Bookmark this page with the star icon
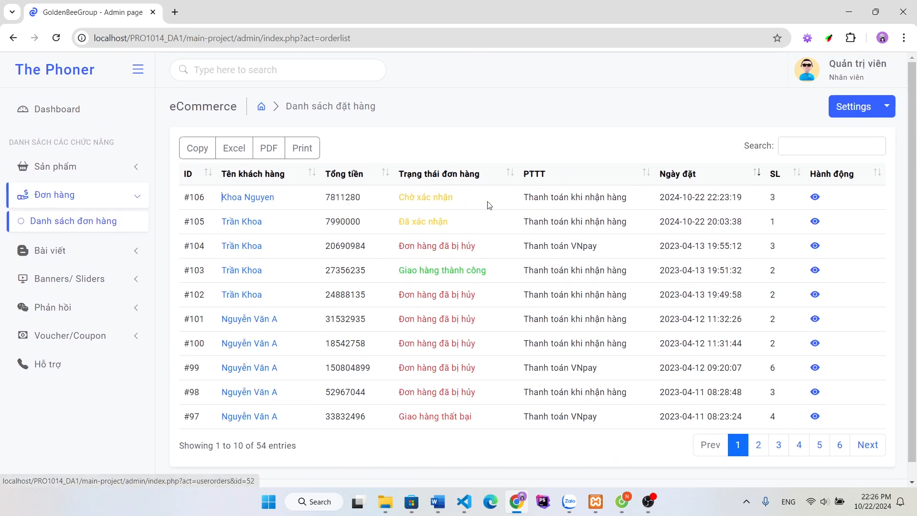917x516 pixels. [777, 38]
